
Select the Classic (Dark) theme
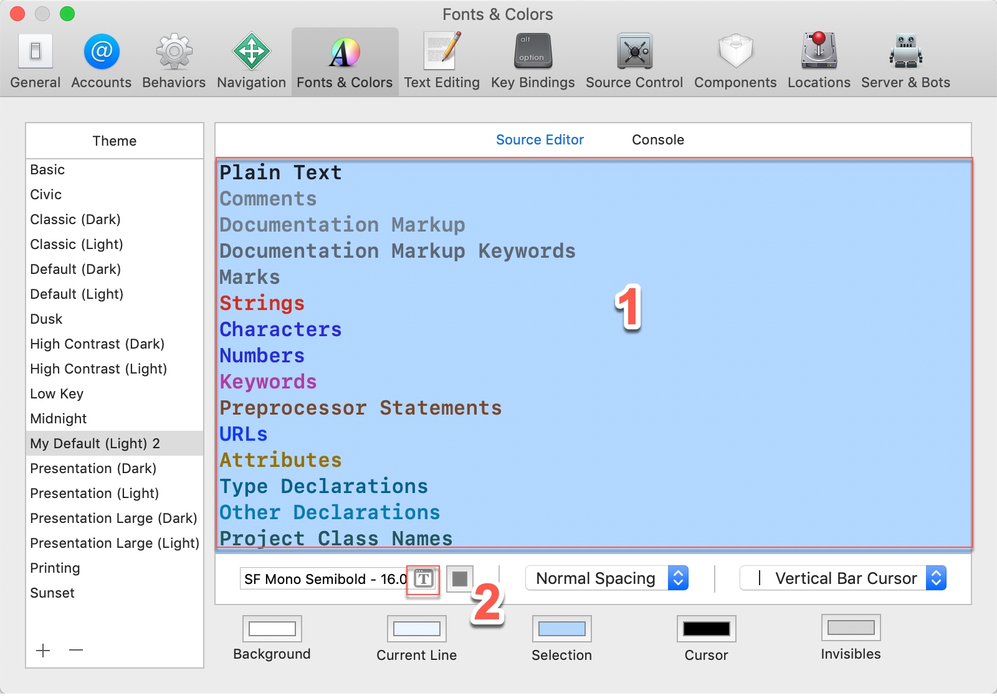click(115, 219)
